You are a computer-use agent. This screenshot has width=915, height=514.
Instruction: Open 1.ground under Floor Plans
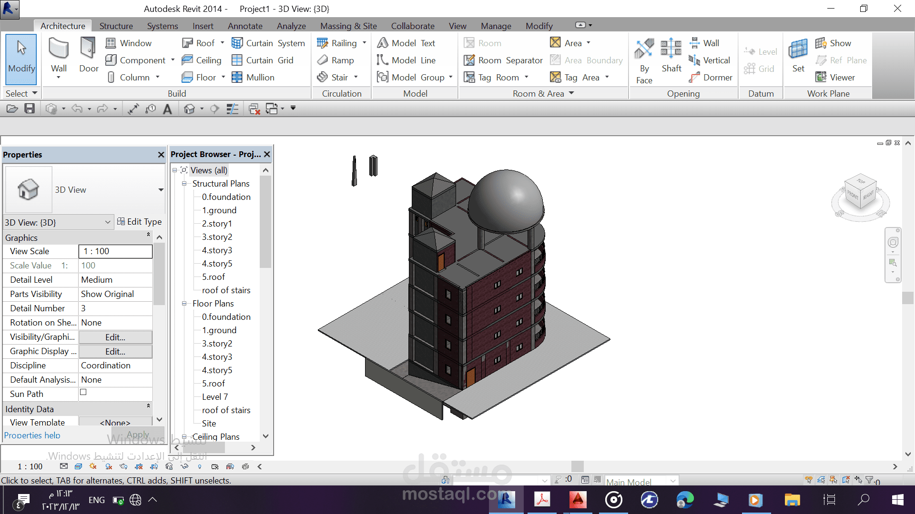(219, 330)
